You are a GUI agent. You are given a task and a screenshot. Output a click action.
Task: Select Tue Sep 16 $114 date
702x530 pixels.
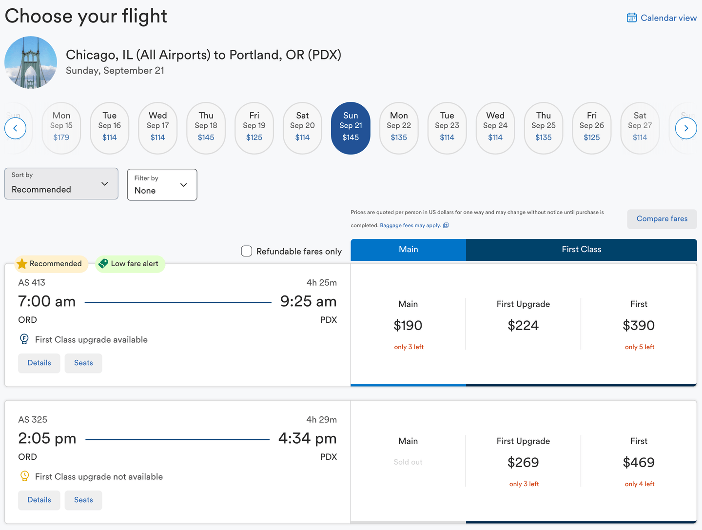pos(110,128)
